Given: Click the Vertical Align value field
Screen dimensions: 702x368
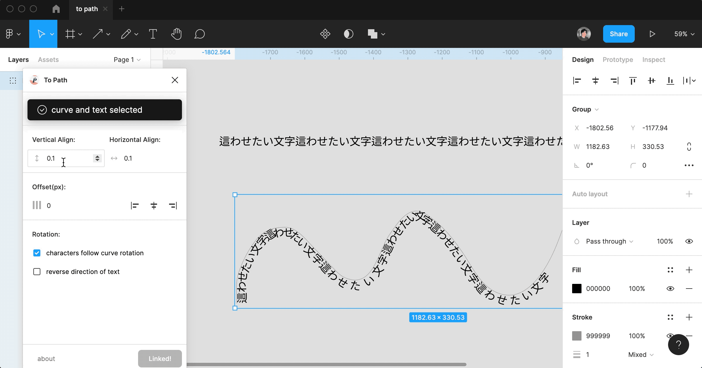Looking at the screenshot, I should click(x=64, y=158).
